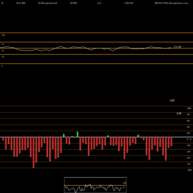193x193 pixels.
Task: Click the 30 level label in RSI panel
Action: (3, 57)
